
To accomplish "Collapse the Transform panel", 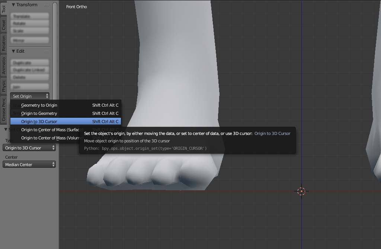I will [13, 5].
